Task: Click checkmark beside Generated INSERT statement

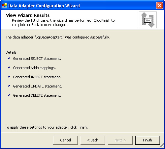Action: point(9,77)
